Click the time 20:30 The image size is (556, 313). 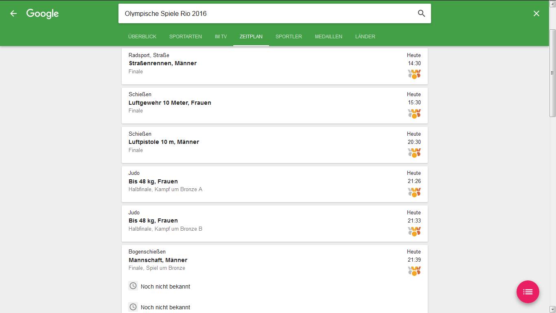pos(414,142)
